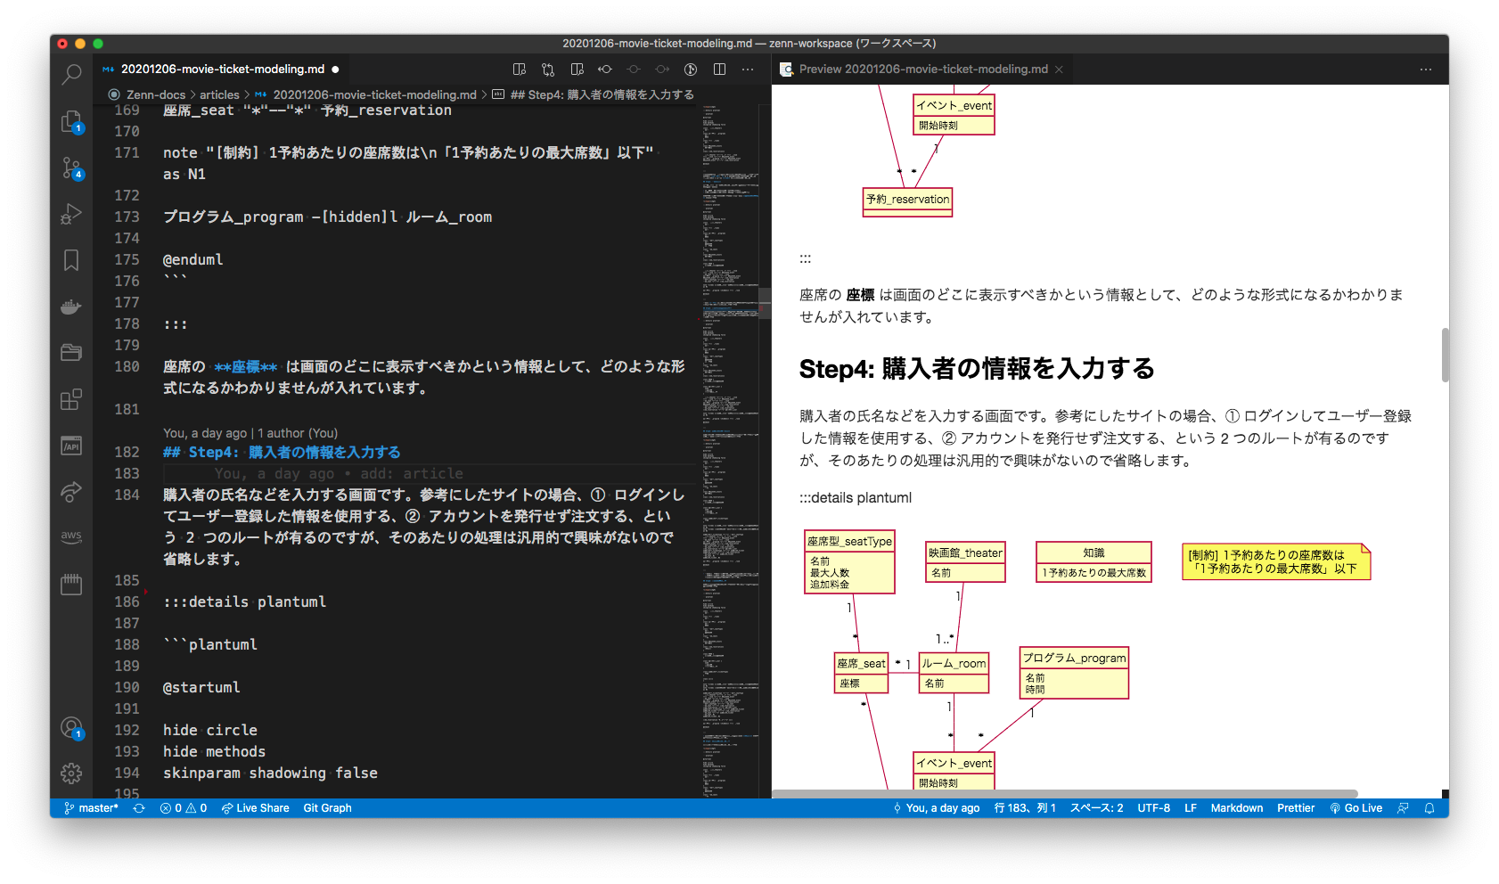Click the preview pane horizontal scrollbar
Screen dimensions: 1499x884
[x=1065, y=793]
